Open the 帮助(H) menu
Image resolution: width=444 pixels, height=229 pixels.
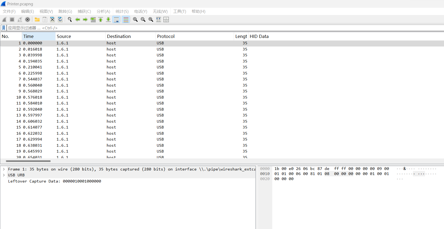pos(198,11)
